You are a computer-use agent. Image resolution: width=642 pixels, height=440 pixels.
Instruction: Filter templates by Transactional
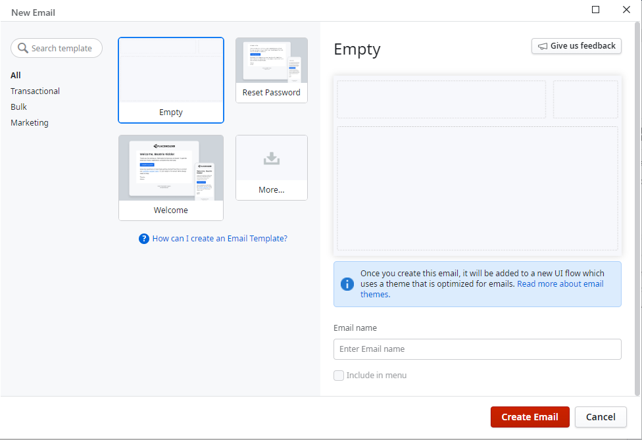(36, 91)
